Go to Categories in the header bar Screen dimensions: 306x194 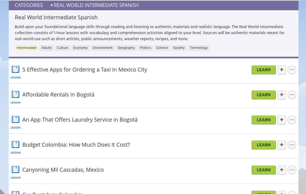tap(29, 5)
